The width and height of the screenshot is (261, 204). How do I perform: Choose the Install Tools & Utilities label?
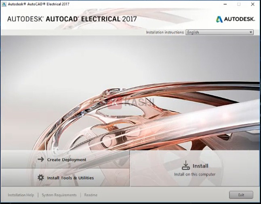tap(70, 178)
